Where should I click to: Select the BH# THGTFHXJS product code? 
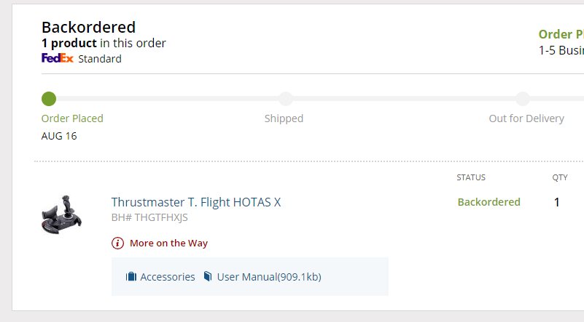(x=149, y=217)
